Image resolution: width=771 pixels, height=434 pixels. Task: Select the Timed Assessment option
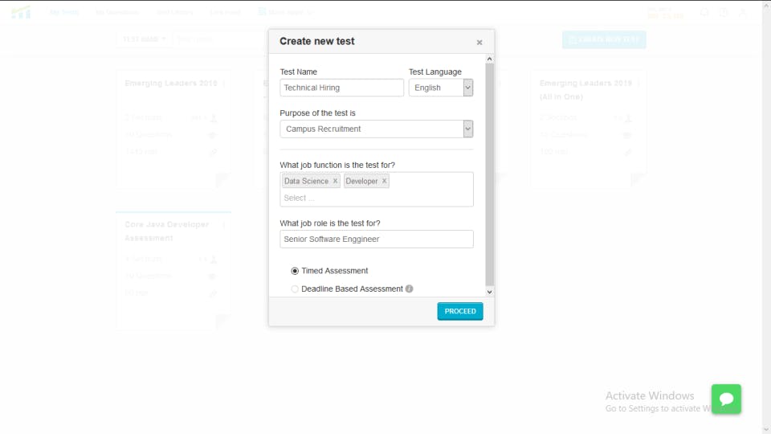(295, 271)
